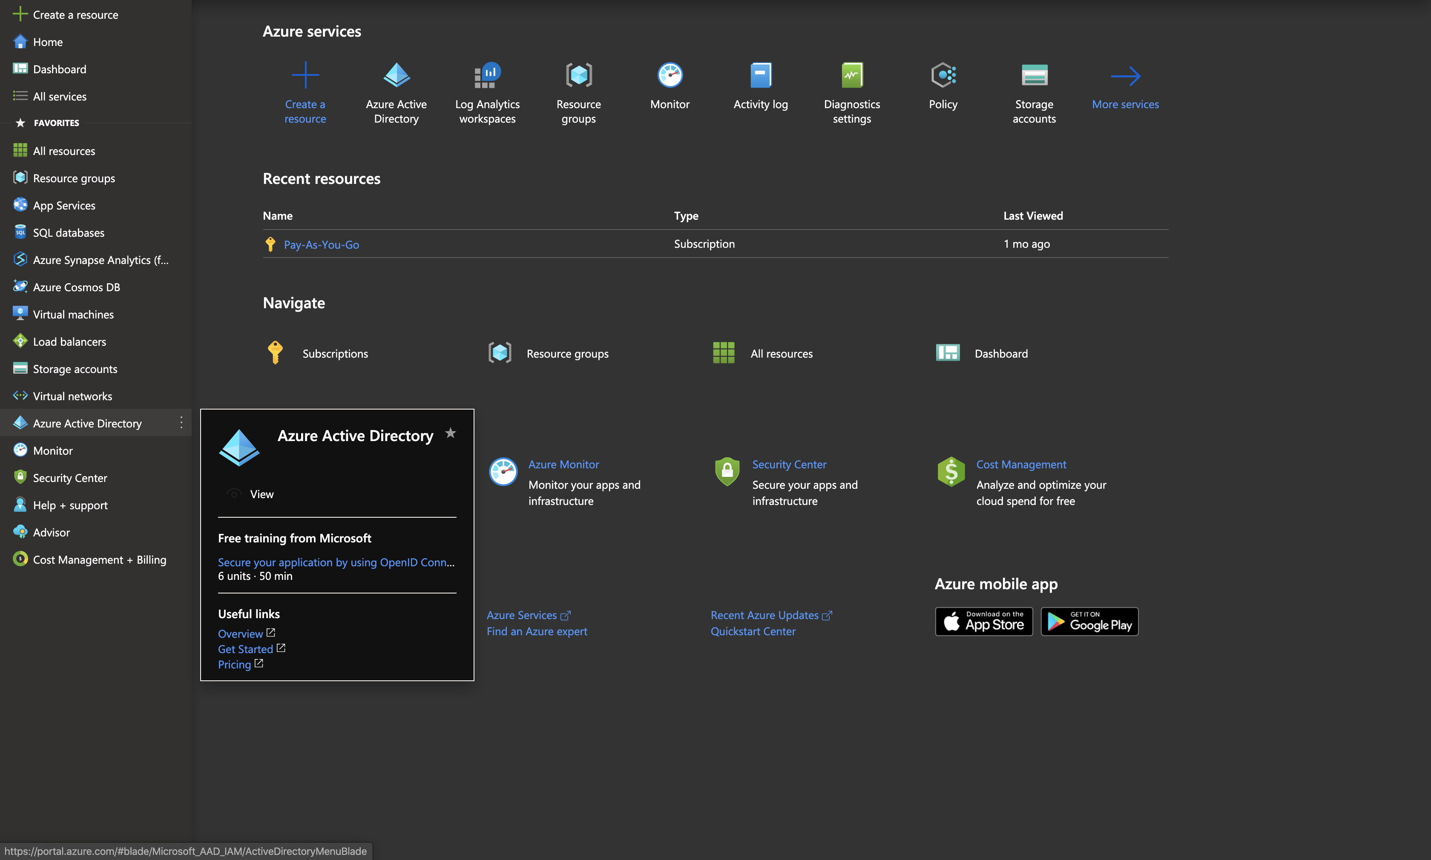
Task: Open the Azure Active Directory sidebar item's more options
Action: [x=181, y=423]
